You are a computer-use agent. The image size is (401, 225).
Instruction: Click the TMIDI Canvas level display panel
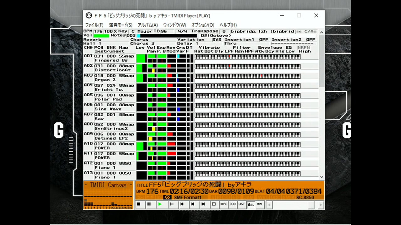pyautogui.click(x=109, y=195)
